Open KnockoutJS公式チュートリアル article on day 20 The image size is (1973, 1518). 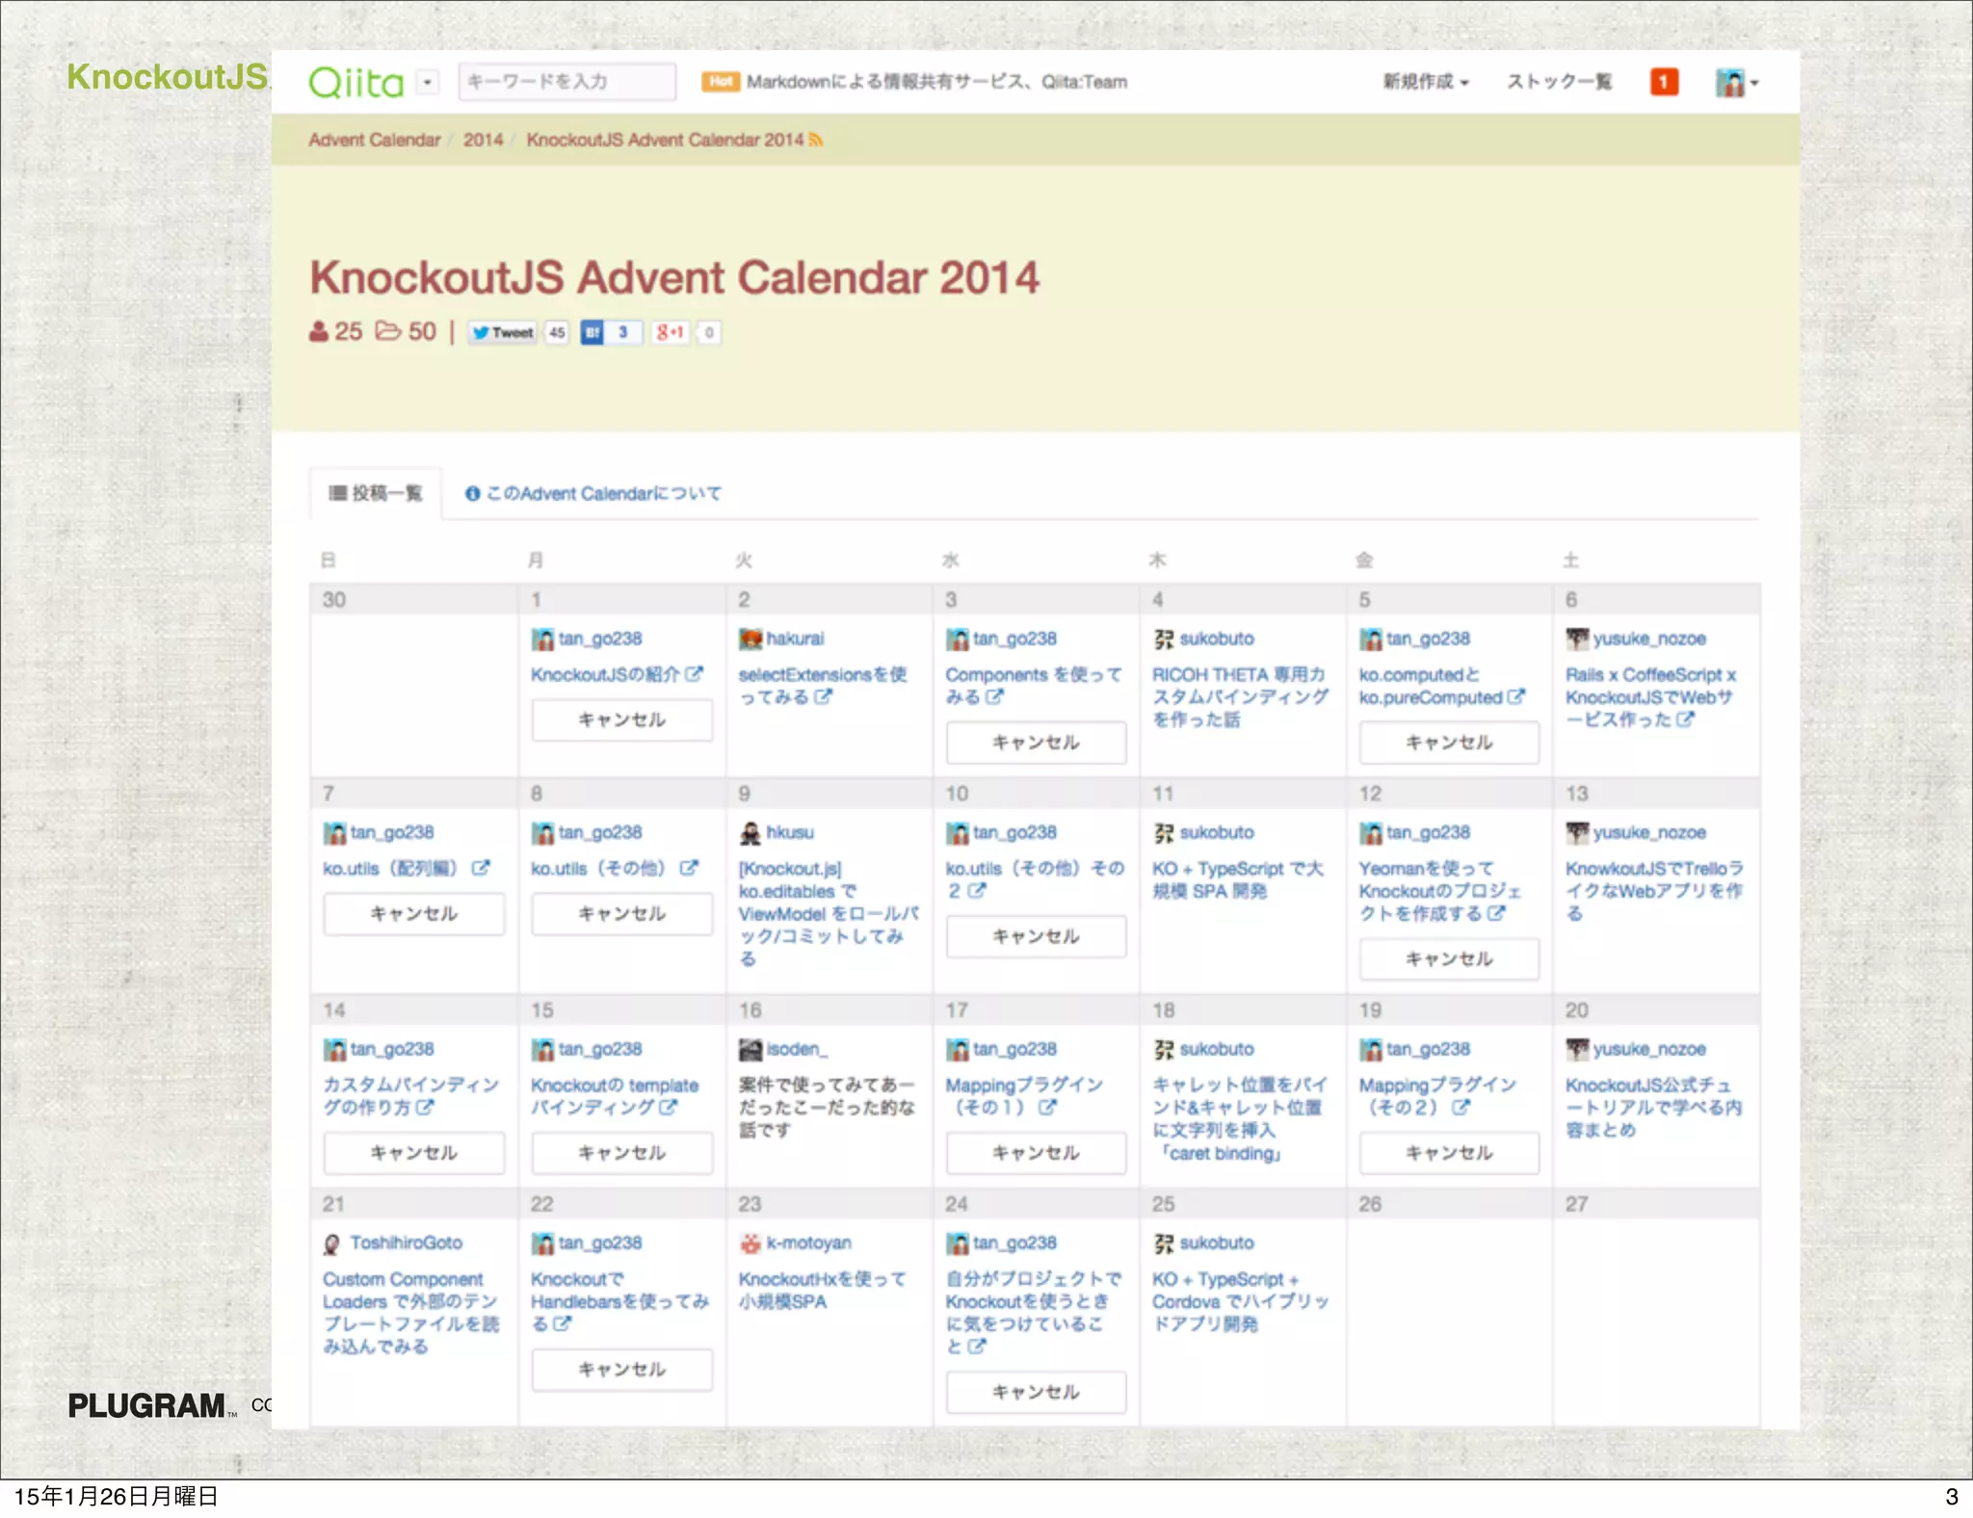[1653, 1108]
